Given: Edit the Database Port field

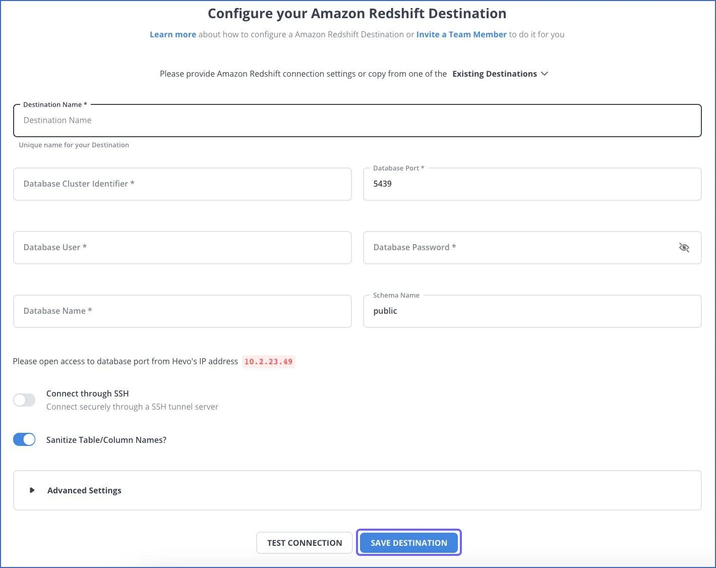Looking at the screenshot, I should pos(532,184).
